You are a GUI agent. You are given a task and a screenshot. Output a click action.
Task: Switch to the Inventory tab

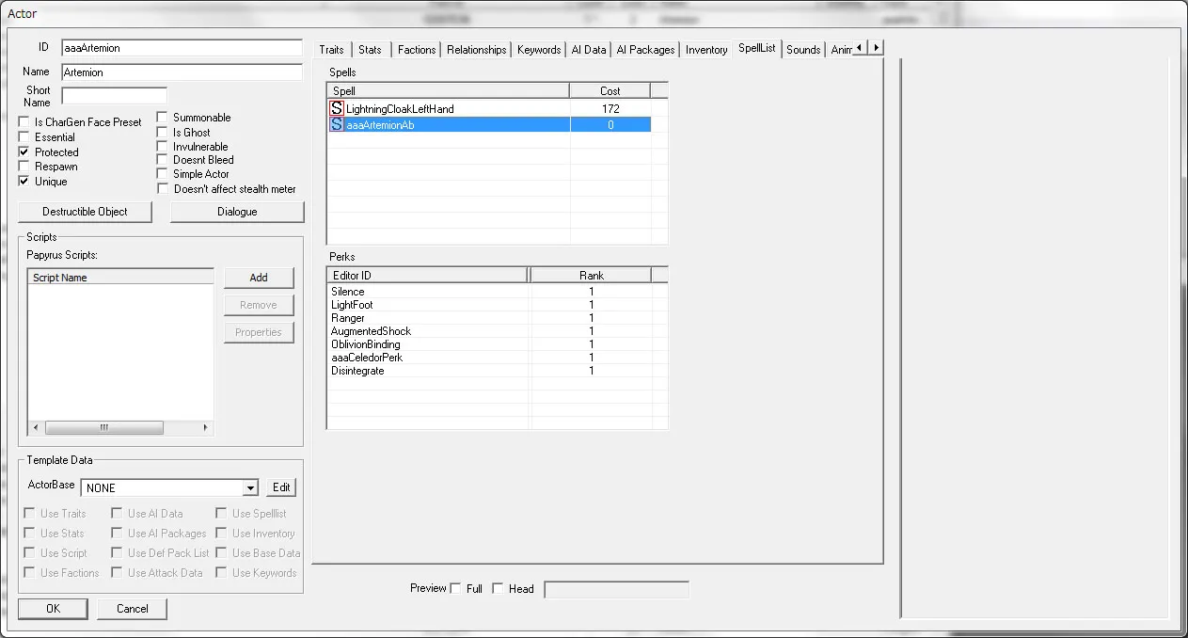[x=706, y=50]
